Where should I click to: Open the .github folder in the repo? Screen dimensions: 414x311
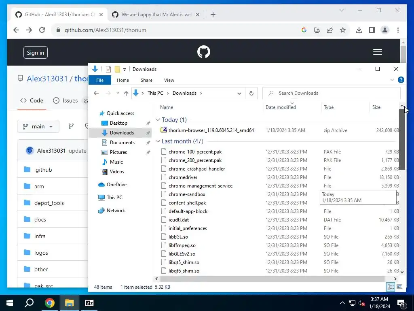pyautogui.click(x=43, y=170)
